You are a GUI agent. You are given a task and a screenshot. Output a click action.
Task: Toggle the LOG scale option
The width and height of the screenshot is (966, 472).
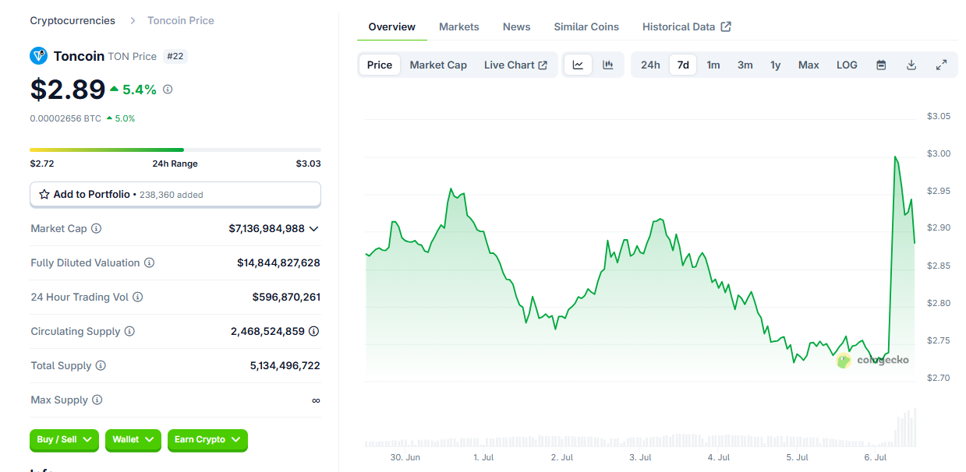[847, 65]
